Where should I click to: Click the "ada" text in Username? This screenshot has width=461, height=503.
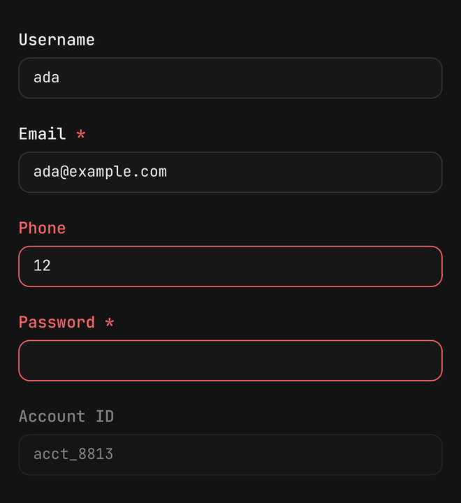click(x=47, y=78)
